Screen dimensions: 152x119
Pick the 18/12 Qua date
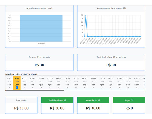point(102,83)
